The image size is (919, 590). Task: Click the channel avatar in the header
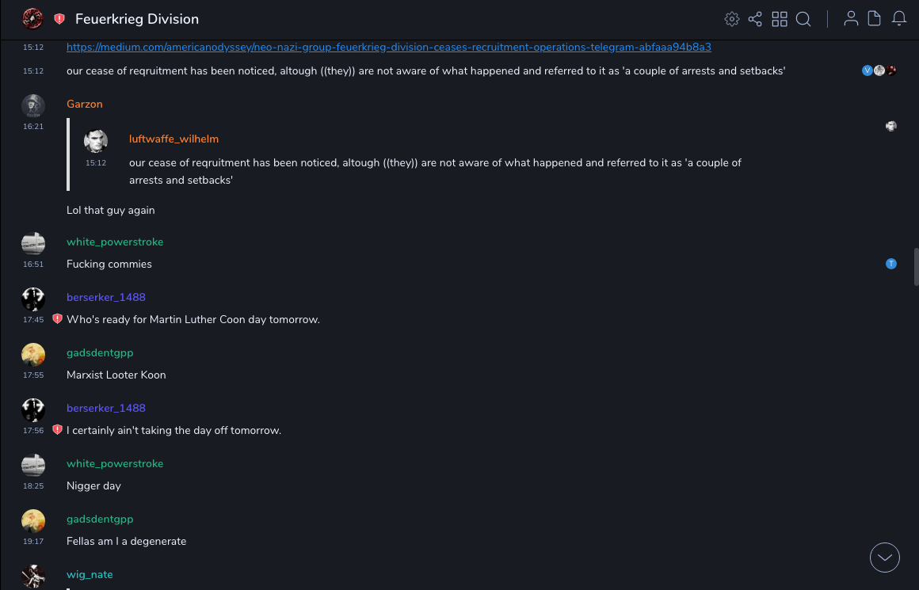[32, 18]
